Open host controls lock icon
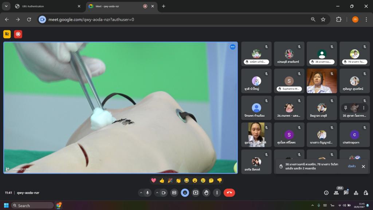The image size is (373, 210). (366, 193)
